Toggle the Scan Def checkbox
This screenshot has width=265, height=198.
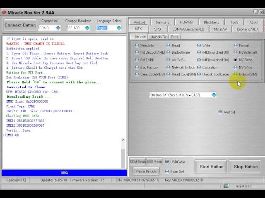[x=174, y=172]
